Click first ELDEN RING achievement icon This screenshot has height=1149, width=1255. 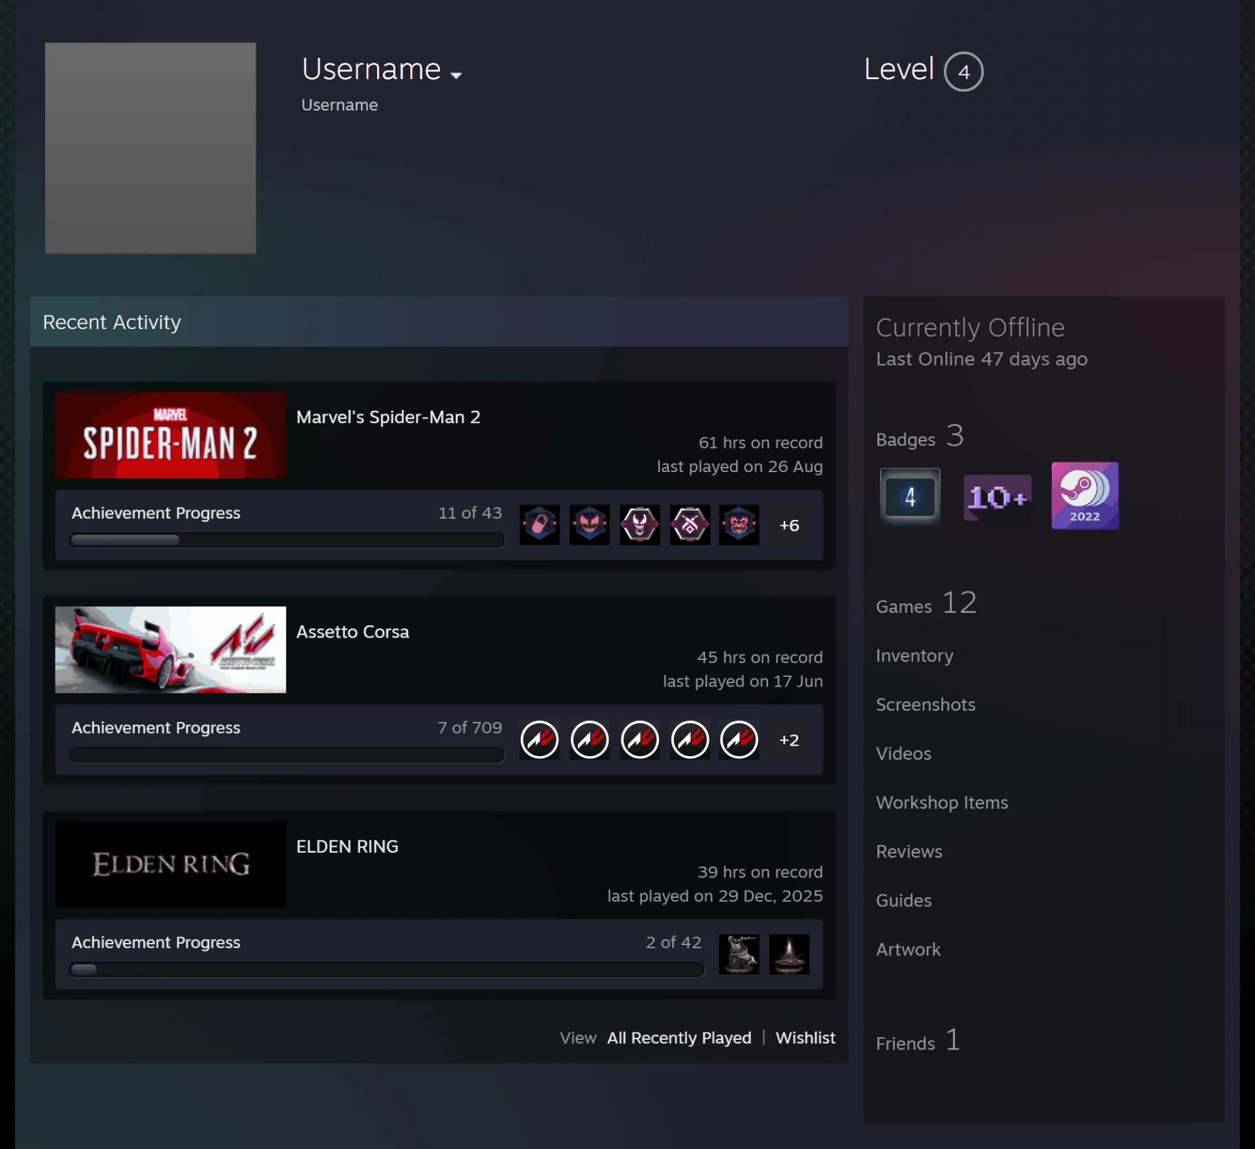click(x=739, y=954)
